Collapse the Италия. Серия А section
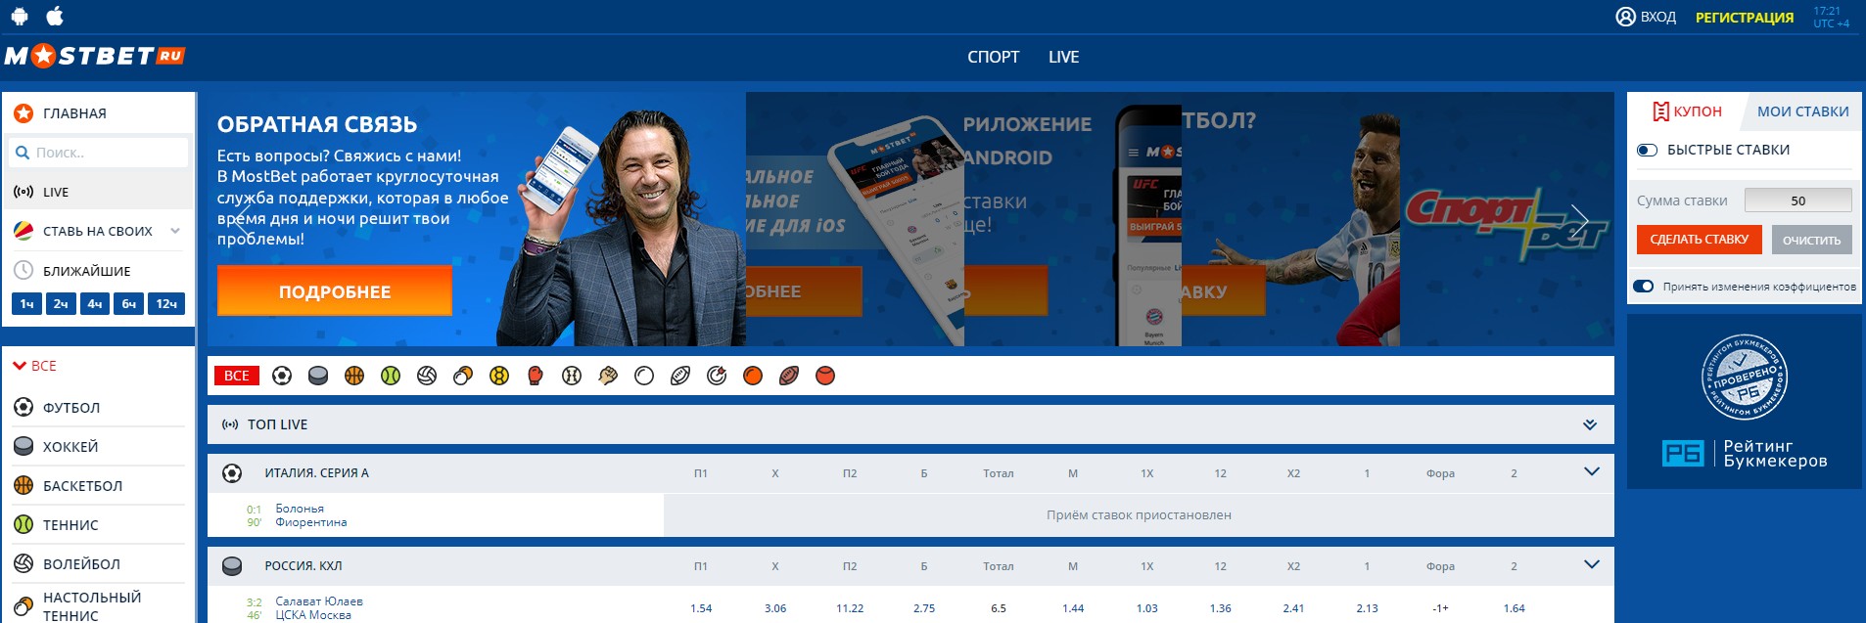Viewport: 1866px width, 623px height. 1592,471
